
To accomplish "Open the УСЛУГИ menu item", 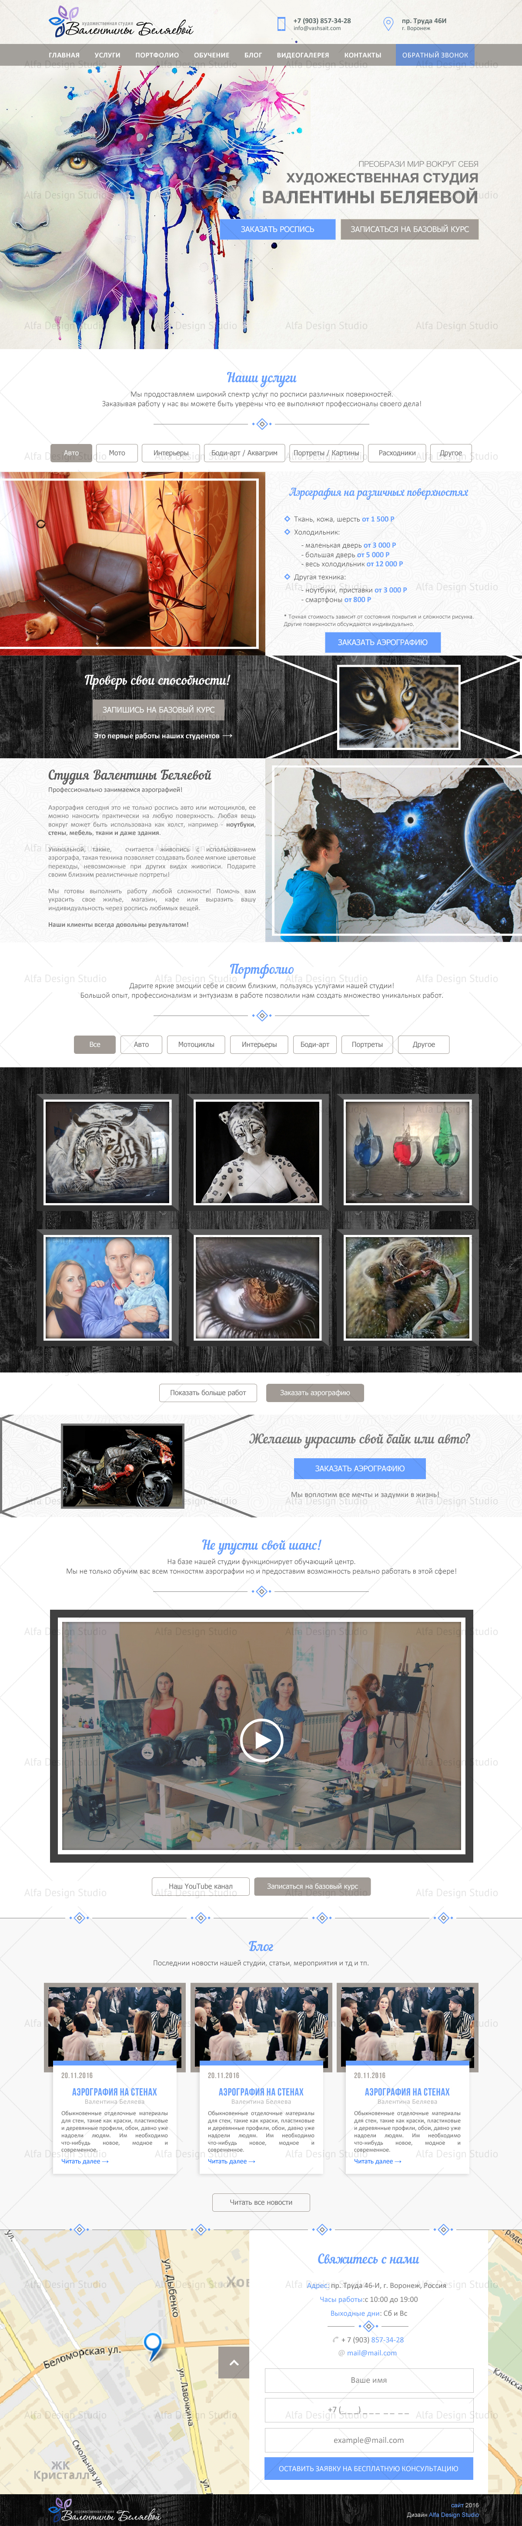I will 108,55.
